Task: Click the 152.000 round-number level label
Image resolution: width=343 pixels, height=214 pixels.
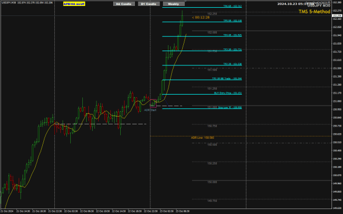Action: point(212,32)
